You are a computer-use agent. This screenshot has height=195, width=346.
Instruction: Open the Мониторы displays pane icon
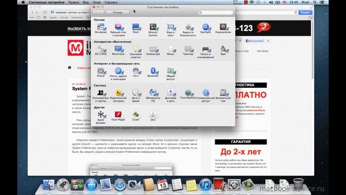pyautogui.click(x=118, y=49)
